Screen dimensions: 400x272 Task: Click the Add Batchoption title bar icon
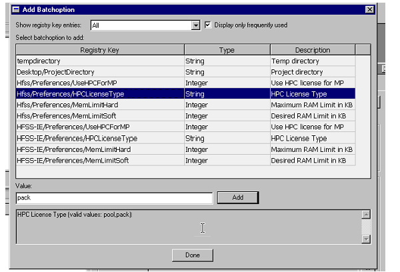(x=16, y=9)
